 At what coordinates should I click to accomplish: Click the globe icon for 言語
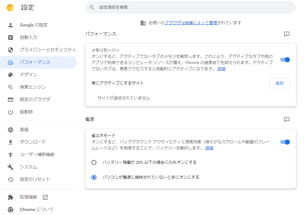11,130
